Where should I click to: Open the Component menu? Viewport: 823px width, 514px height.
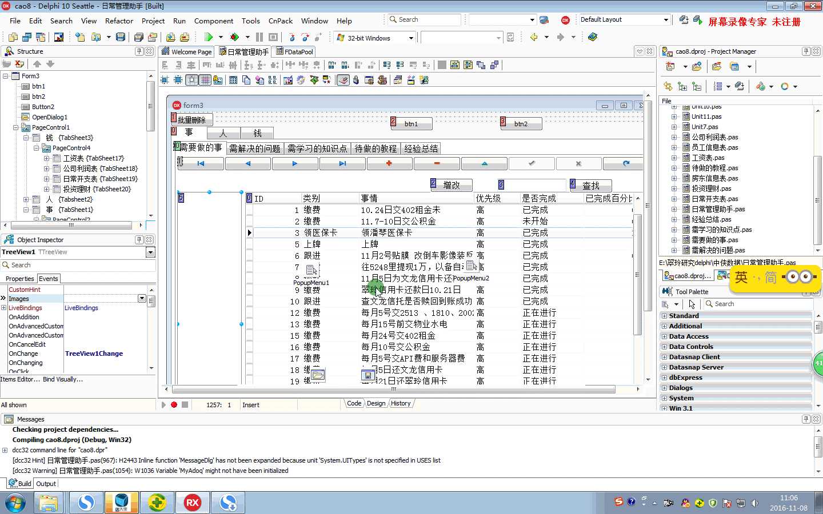[x=214, y=21]
